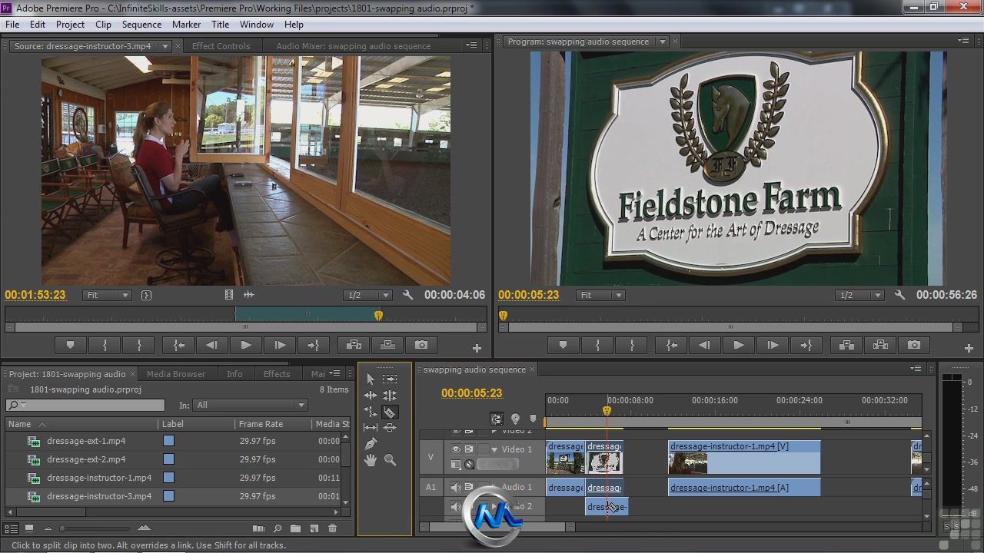This screenshot has width=984, height=553.
Task: Open Program monitor Fit zoom dropdown
Action: [600, 295]
